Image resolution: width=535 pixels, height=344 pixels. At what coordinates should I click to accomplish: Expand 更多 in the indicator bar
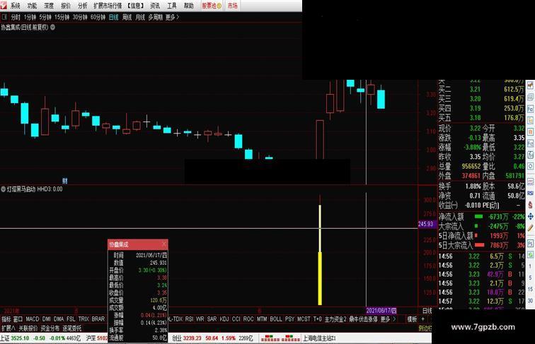coord(385,319)
